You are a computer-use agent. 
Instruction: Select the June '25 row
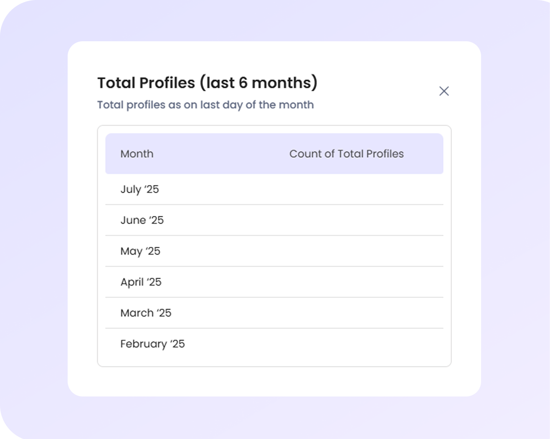click(x=274, y=220)
